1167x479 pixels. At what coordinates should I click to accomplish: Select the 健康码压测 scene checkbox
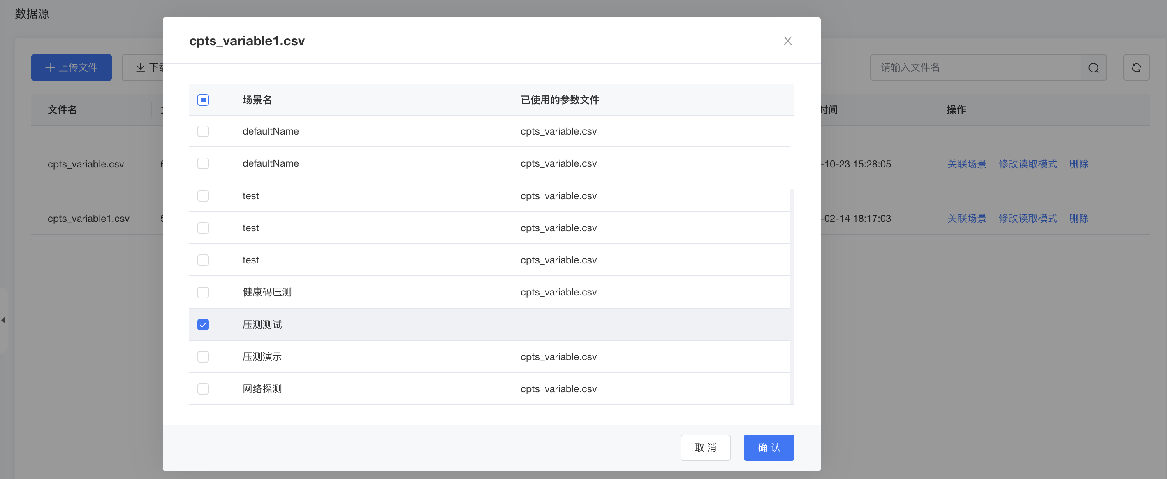click(203, 292)
